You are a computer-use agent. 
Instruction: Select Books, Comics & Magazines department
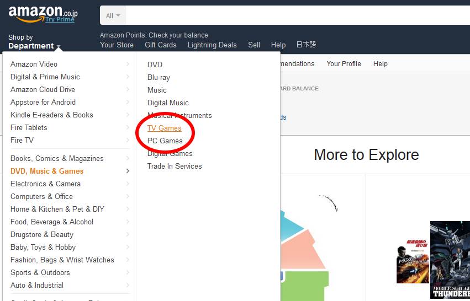(x=57, y=159)
